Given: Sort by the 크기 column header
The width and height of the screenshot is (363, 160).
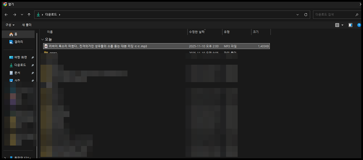Looking at the screenshot, I should (256, 32).
